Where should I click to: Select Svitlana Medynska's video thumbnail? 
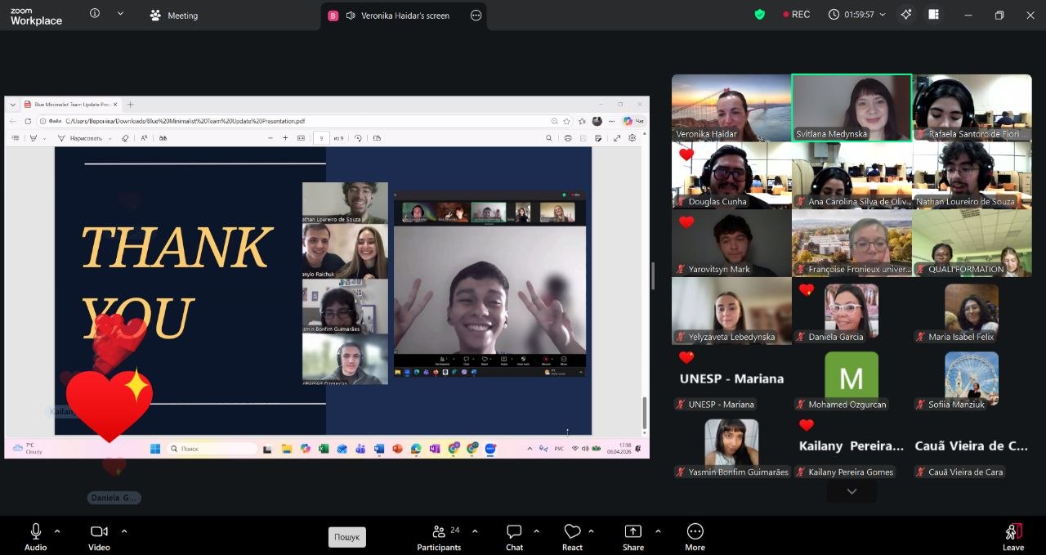click(x=852, y=108)
